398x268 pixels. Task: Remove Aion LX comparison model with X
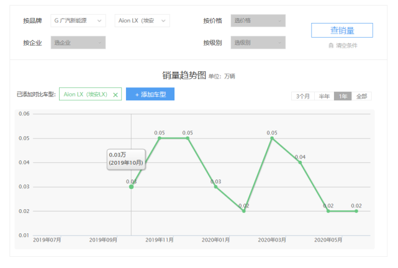point(115,95)
